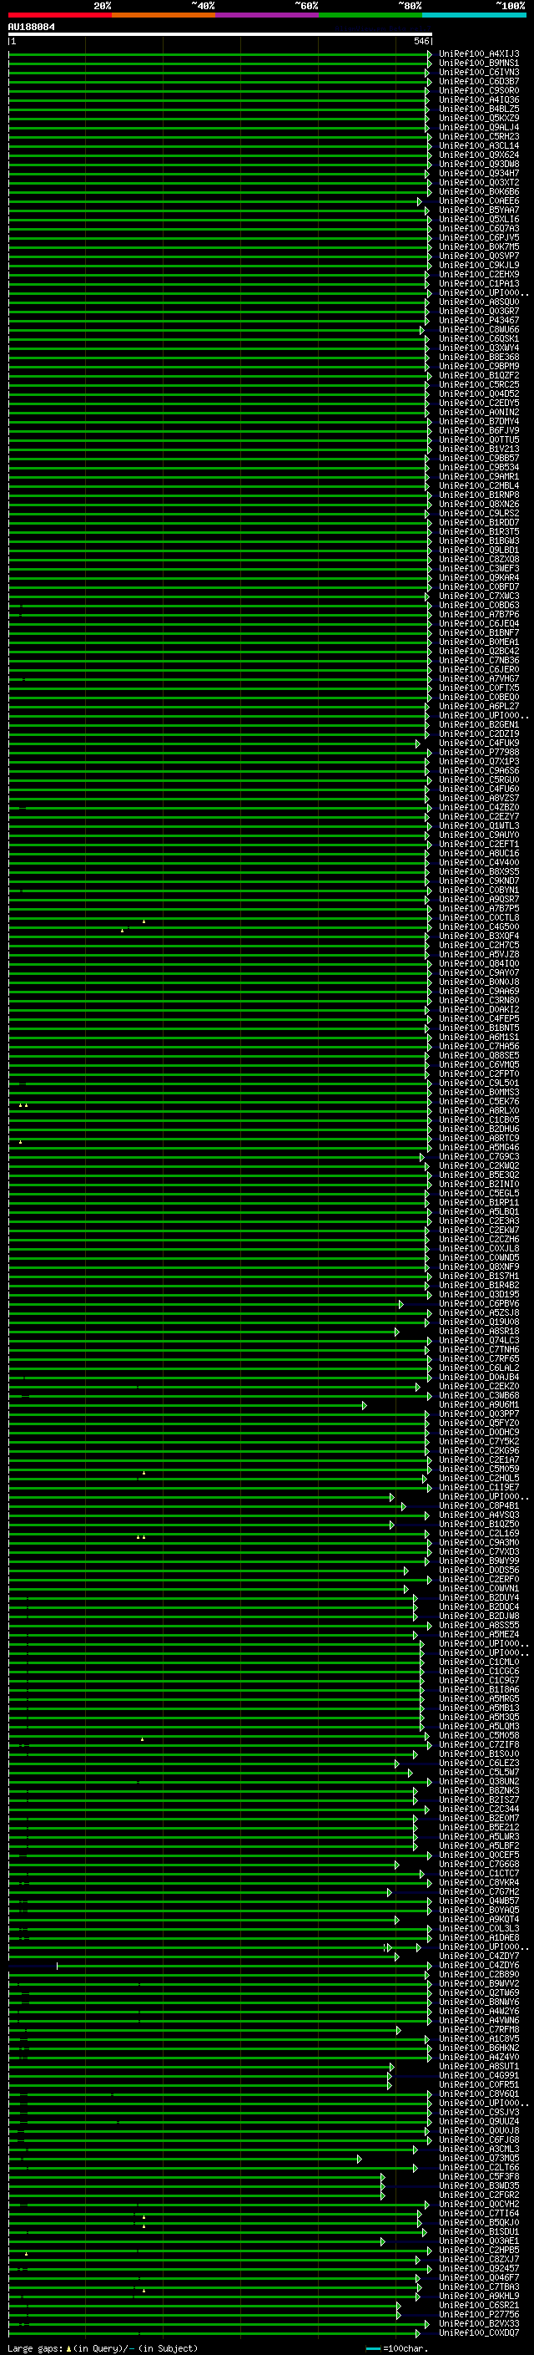
Task: Open hit UniRef100_B9MNS1
Action: pyautogui.click(x=479, y=63)
